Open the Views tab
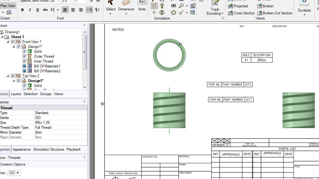319x179 pixels. click(x=58, y=94)
